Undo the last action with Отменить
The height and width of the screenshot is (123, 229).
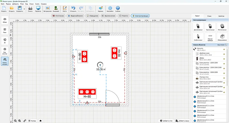[73, 9]
